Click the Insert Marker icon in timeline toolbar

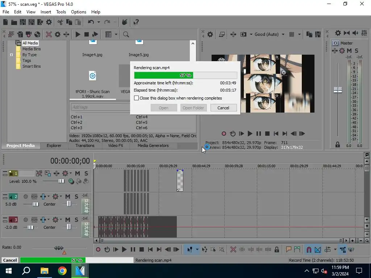pos(289,250)
